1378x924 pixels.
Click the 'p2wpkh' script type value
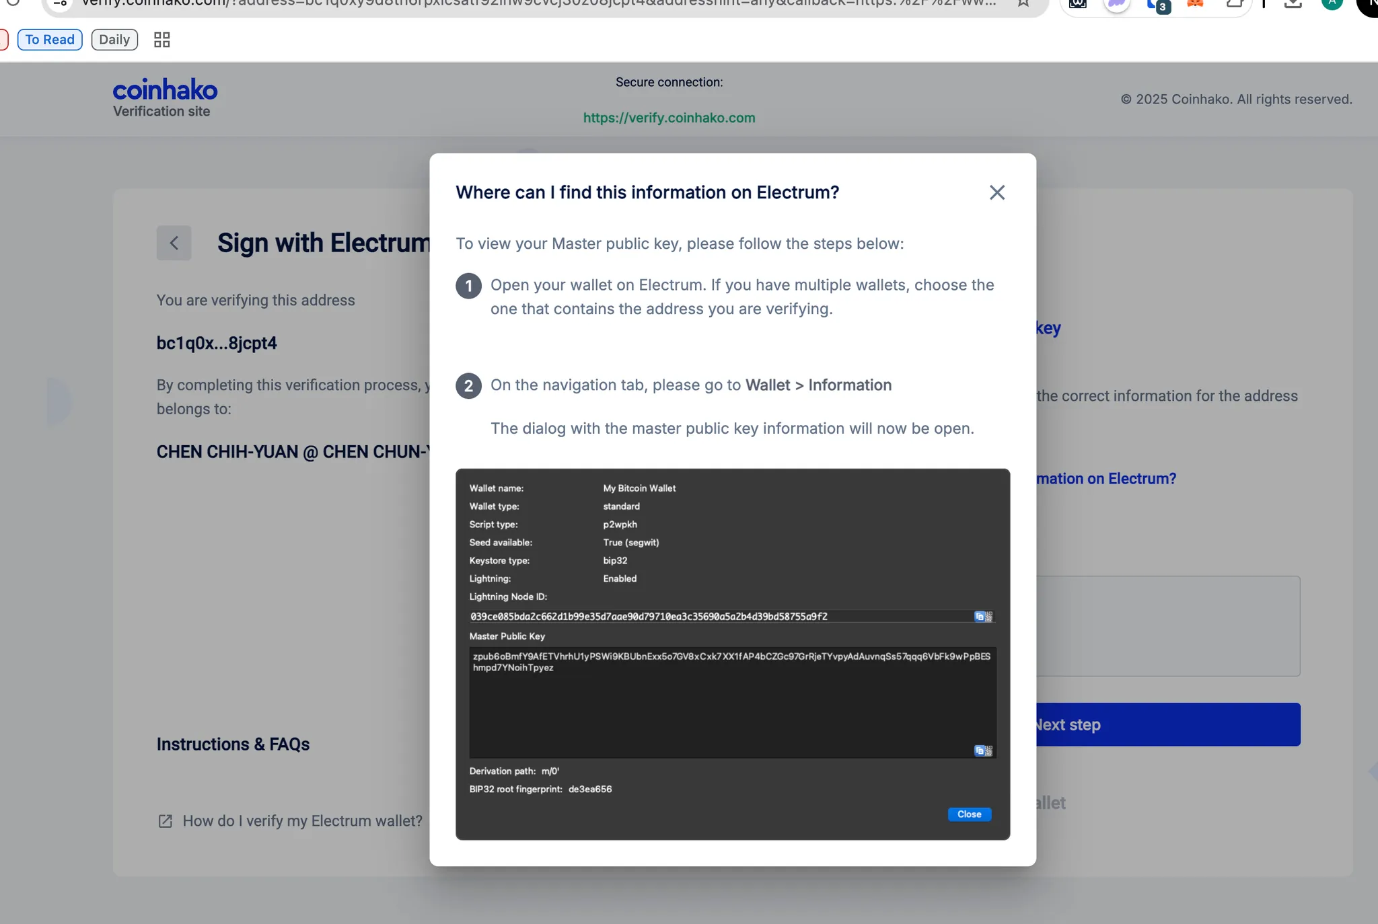click(x=620, y=525)
